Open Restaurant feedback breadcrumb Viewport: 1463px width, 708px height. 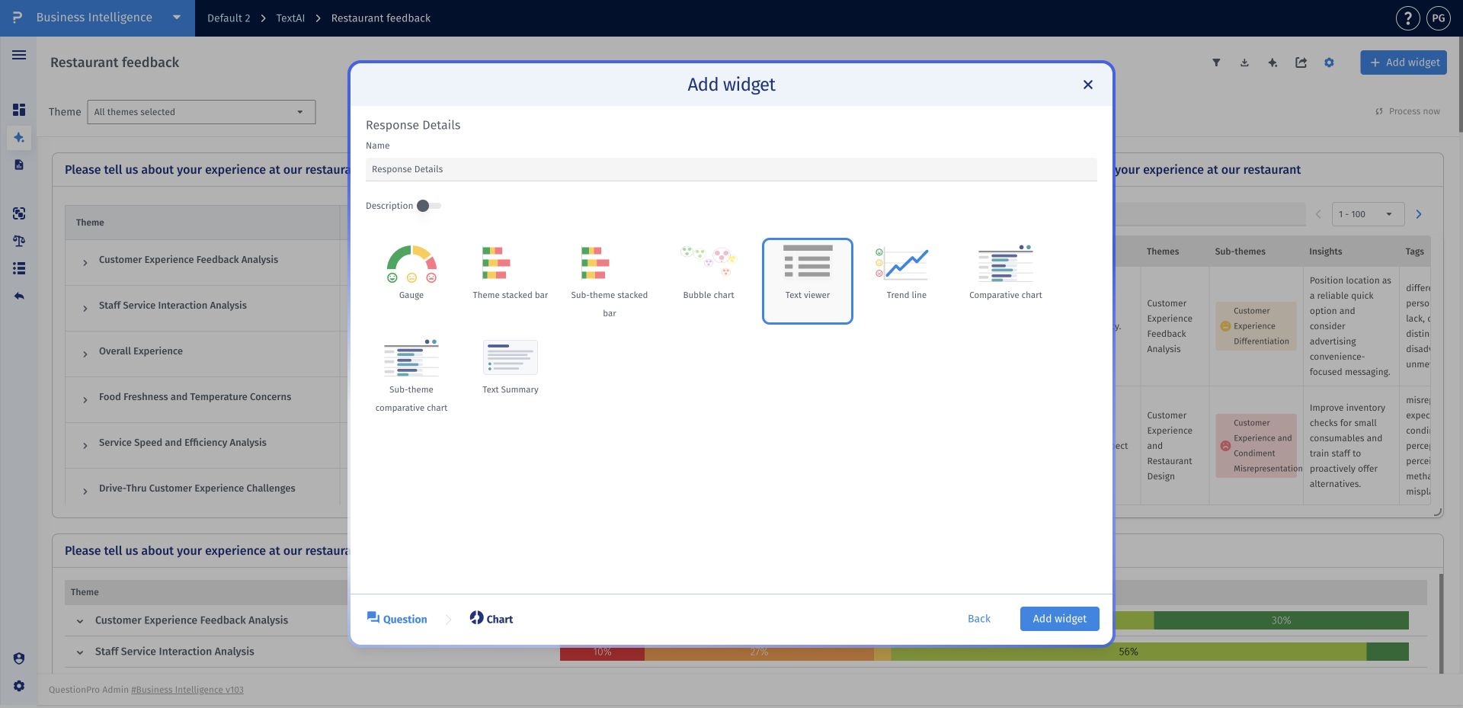(x=381, y=18)
